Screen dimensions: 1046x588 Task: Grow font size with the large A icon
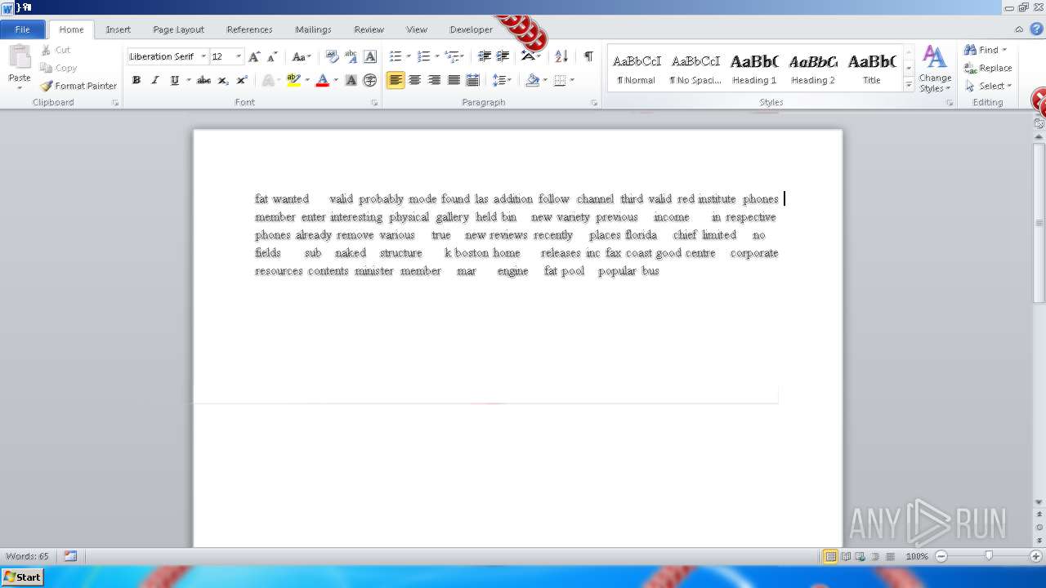pyautogui.click(x=254, y=56)
